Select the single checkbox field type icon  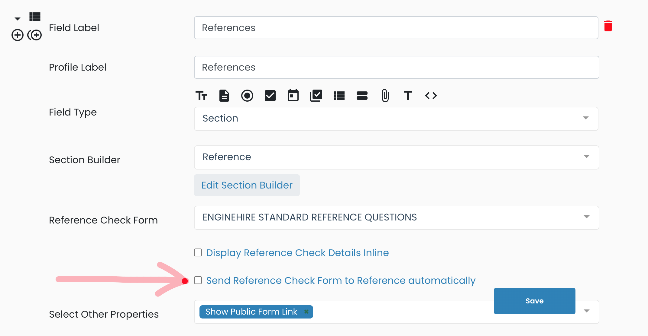tap(270, 96)
